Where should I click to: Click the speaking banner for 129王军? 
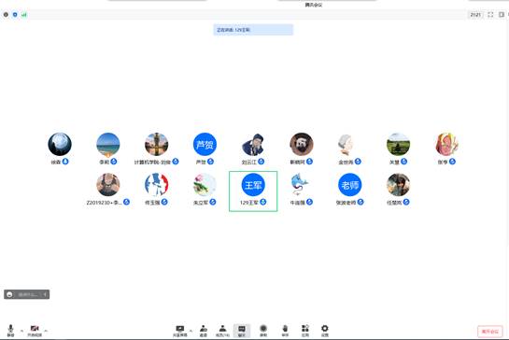click(253, 30)
